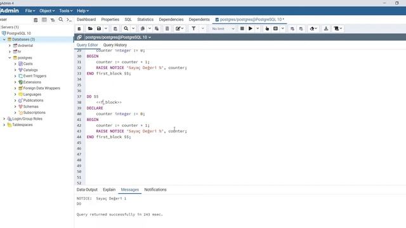Click the save data changes icon
This screenshot has height=228, width=406.
coord(115,28)
